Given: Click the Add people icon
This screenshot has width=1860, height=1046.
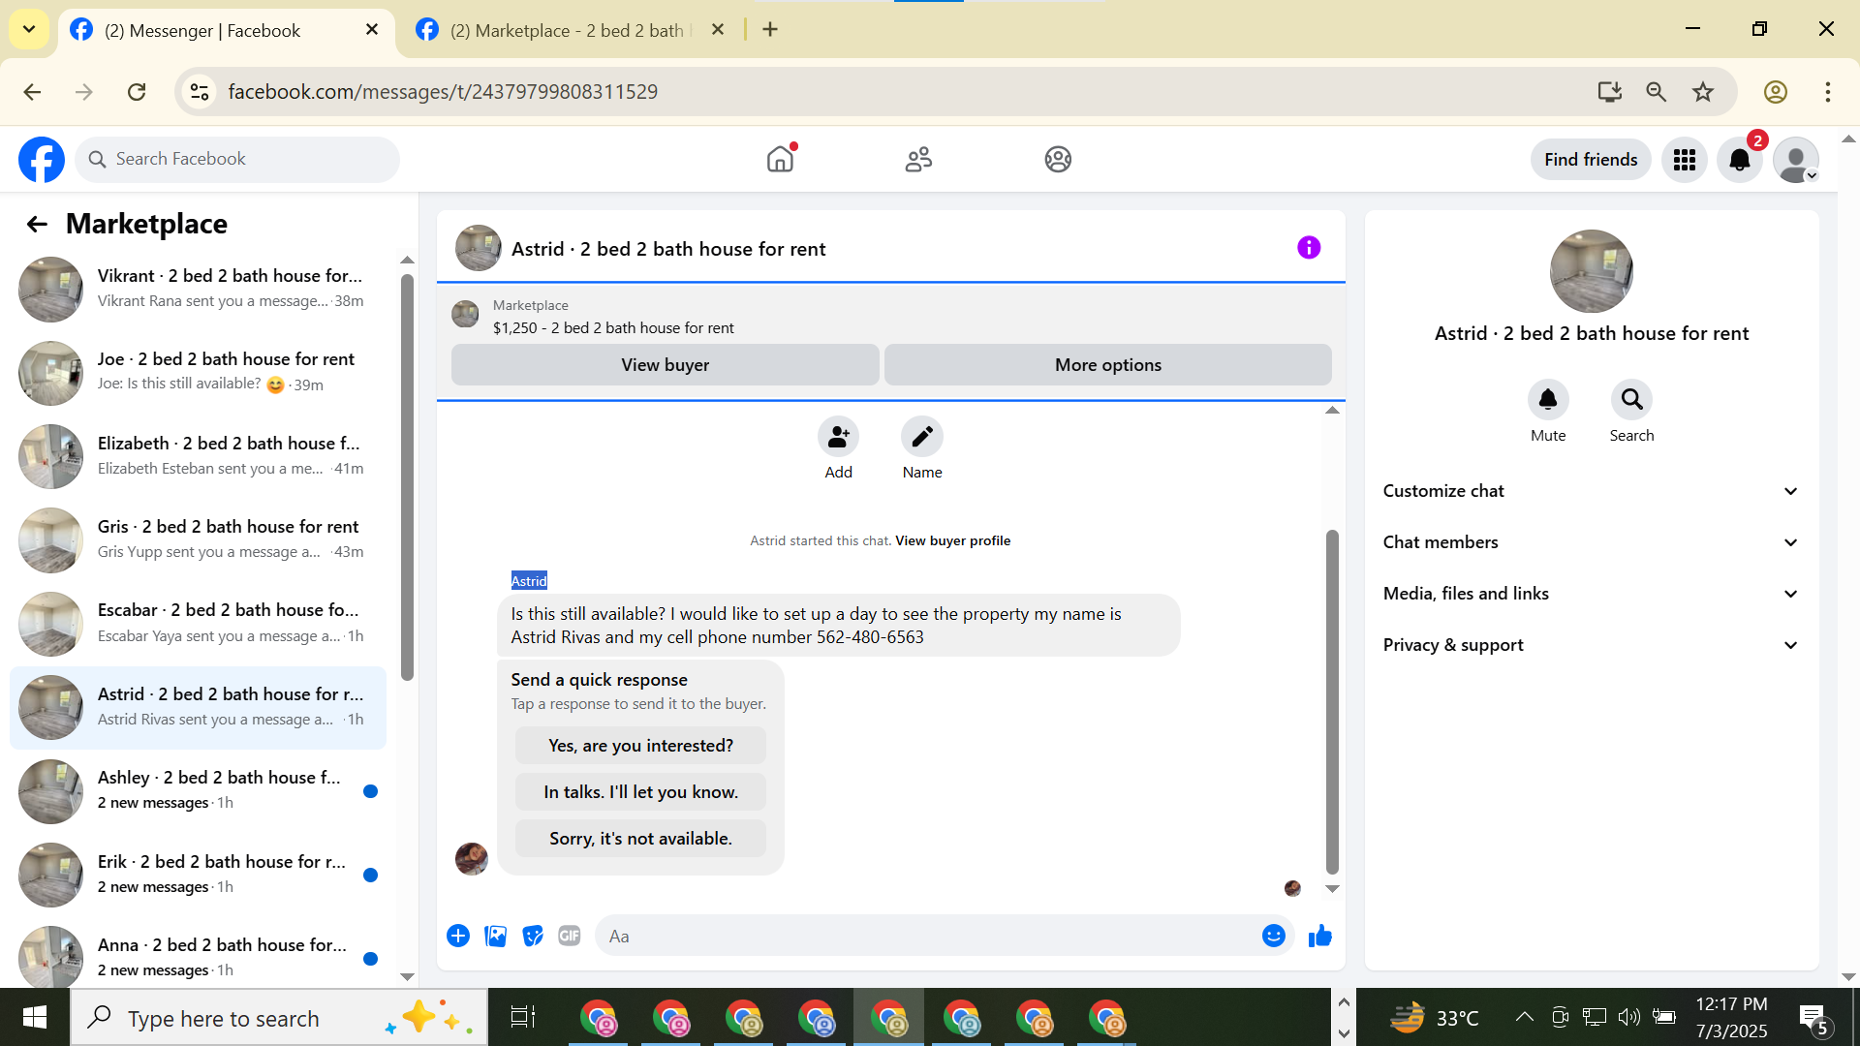Looking at the screenshot, I should [x=838, y=437].
